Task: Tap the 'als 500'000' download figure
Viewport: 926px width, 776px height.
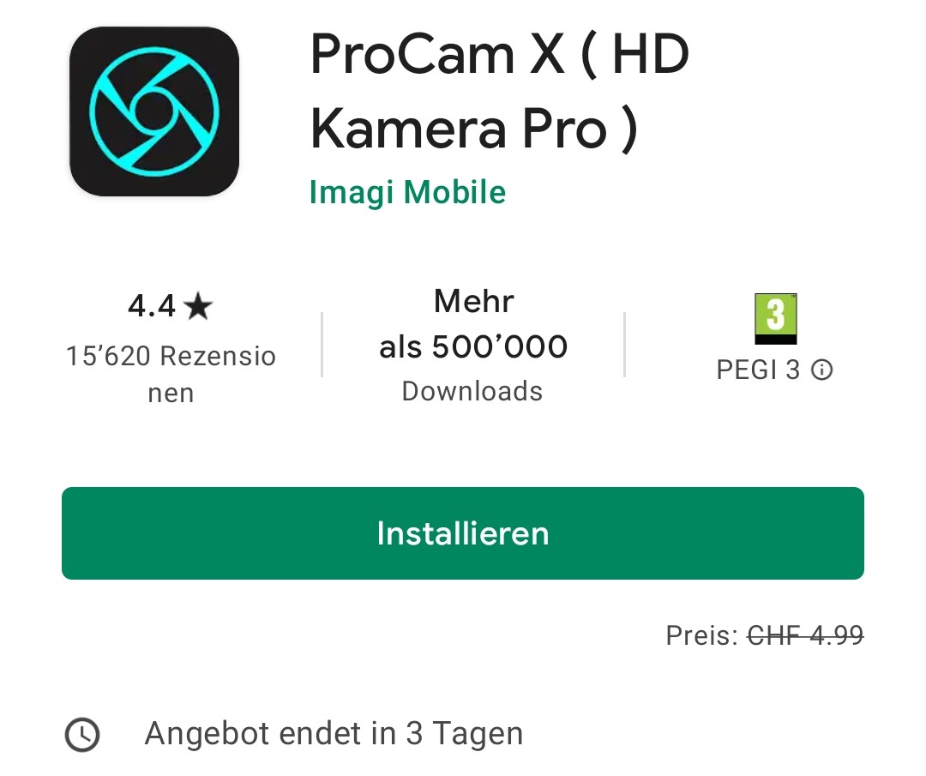Action: click(x=473, y=346)
